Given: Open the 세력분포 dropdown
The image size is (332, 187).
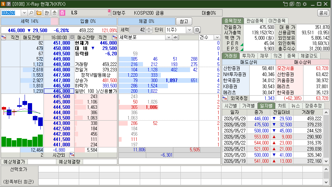Looking at the screenshot, I should [168, 37].
